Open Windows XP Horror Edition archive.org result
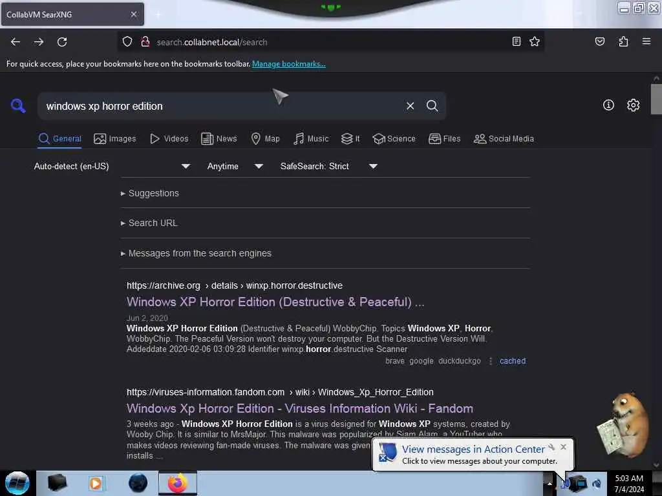Image resolution: width=662 pixels, height=496 pixels. click(275, 302)
